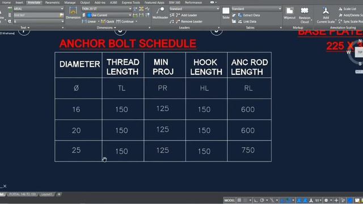Image resolution: width=363 pixels, height=204 pixels.
Task: Switch to the Parametric ribbon tab
Action: (52, 2)
